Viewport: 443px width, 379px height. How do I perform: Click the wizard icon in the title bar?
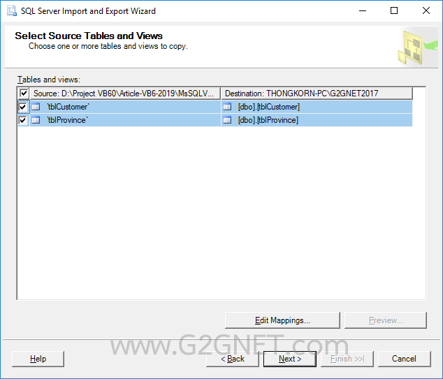pyautogui.click(x=12, y=10)
